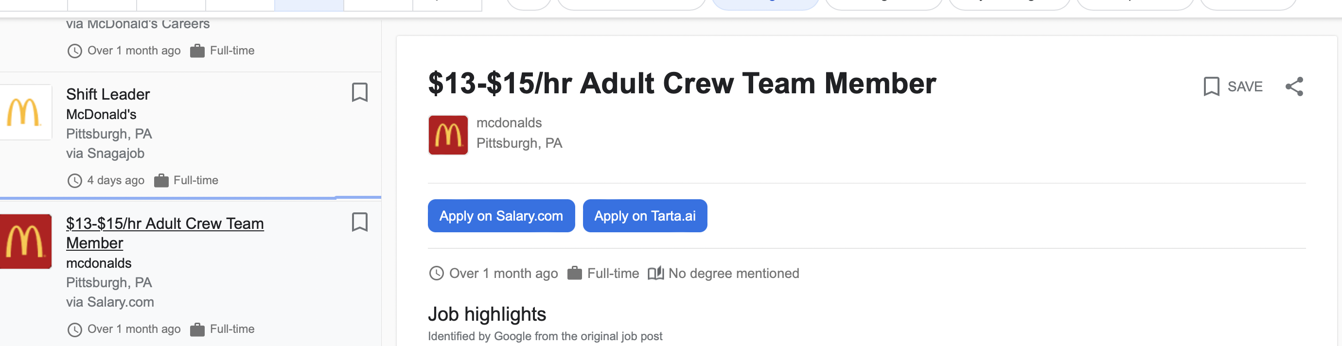Click the red McDonald's logo in the job list
This screenshot has height=346, width=1342.
pos(24,242)
